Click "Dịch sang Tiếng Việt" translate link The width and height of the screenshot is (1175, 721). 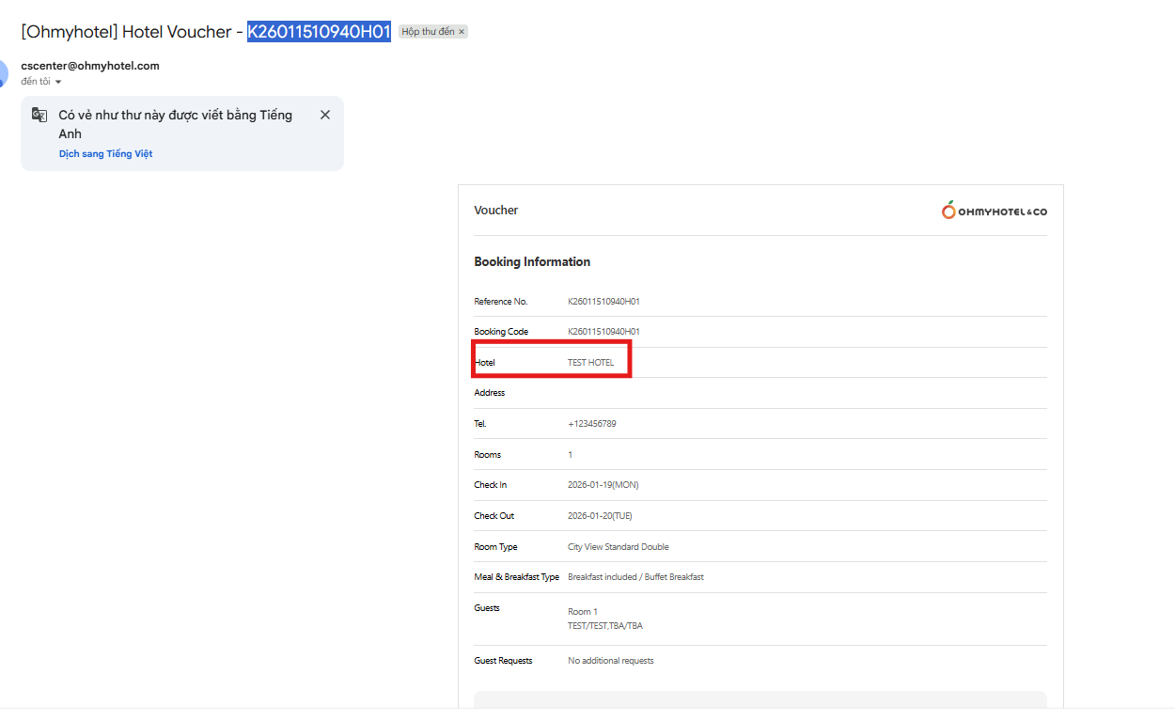[x=105, y=153]
